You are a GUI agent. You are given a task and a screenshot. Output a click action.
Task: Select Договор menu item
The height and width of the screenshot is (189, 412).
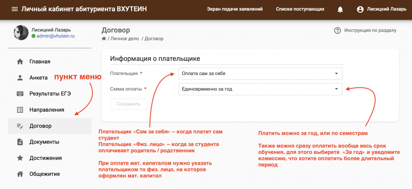(50, 126)
